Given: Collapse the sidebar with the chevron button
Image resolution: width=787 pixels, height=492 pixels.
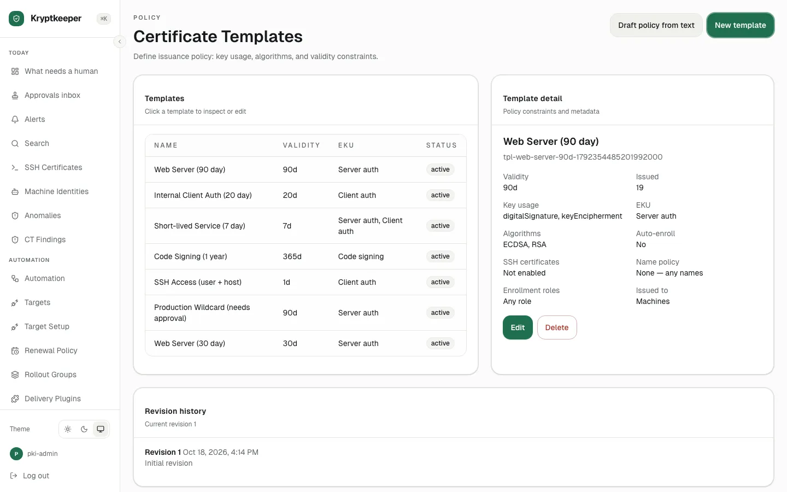Looking at the screenshot, I should tap(120, 42).
